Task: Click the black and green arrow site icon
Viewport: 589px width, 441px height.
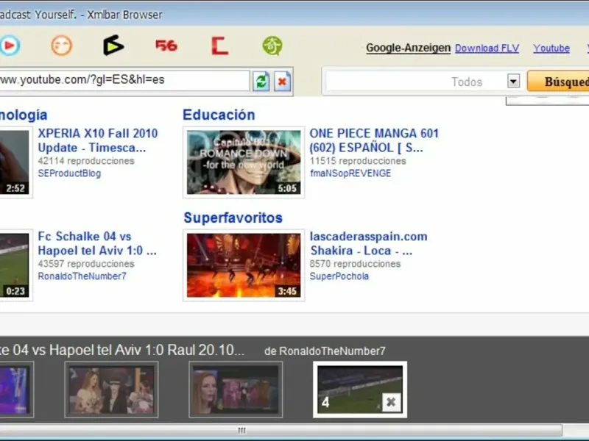Action: coord(113,46)
